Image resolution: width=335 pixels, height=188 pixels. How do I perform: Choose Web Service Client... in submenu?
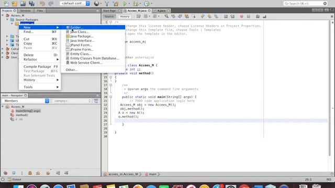(x=93, y=63)
